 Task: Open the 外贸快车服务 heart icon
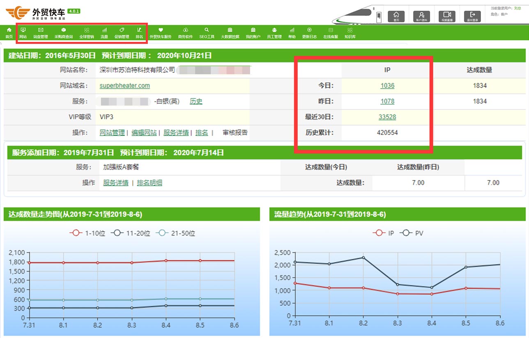tap(161, 33)
